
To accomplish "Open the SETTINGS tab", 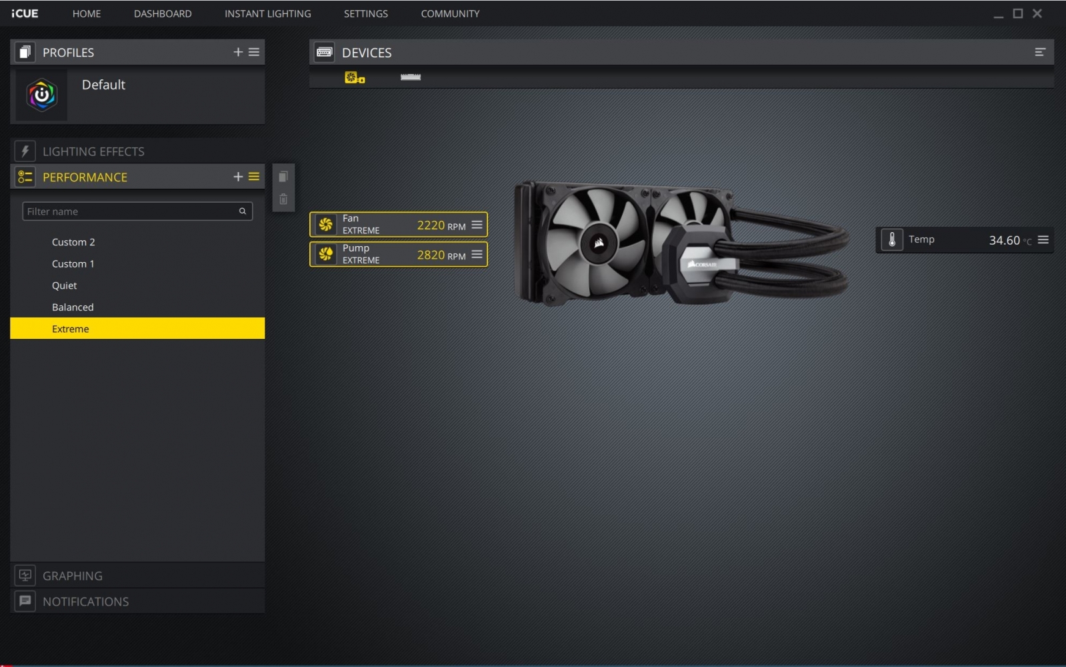I will (x=365, y=13).
